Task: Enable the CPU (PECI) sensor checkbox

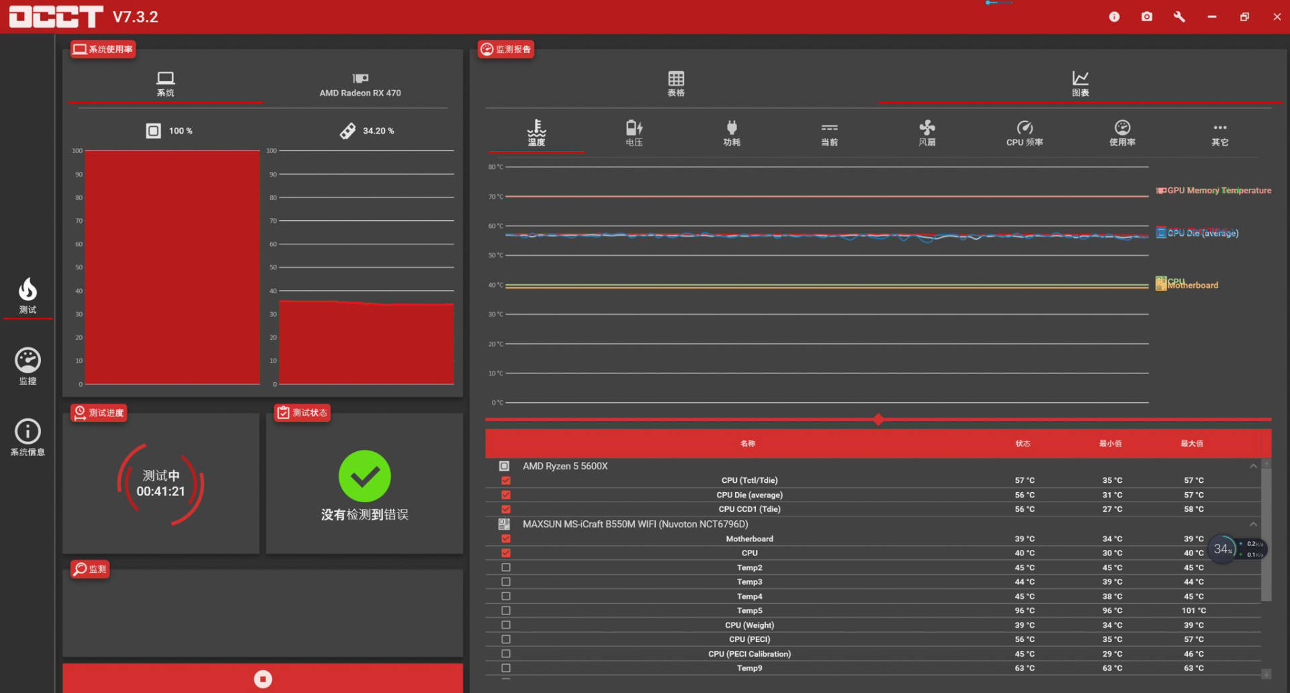Action: [506, 639]
